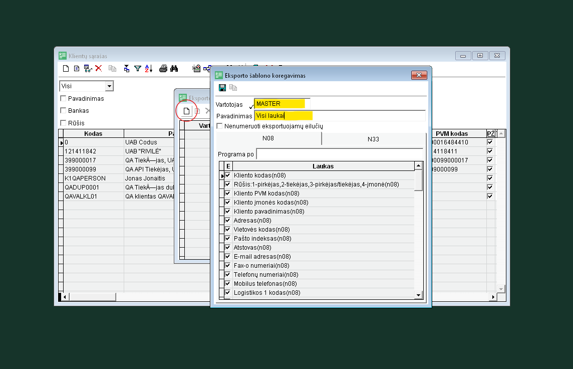Click the Pavadinimas field containing Visi laukai
The image size is (573, 369).
click(x=340, y=116)
